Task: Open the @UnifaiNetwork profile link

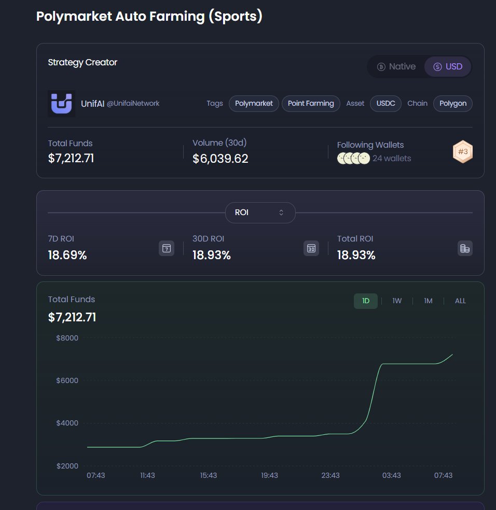Action: (x=133, y=104)
